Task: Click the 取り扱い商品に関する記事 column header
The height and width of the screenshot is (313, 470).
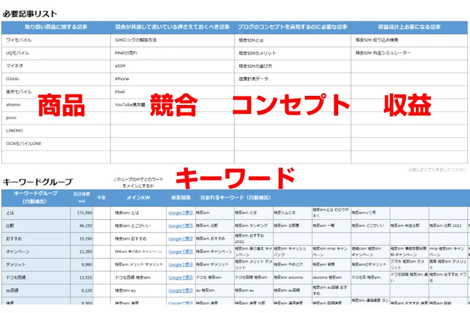Action: click(56, 27)
